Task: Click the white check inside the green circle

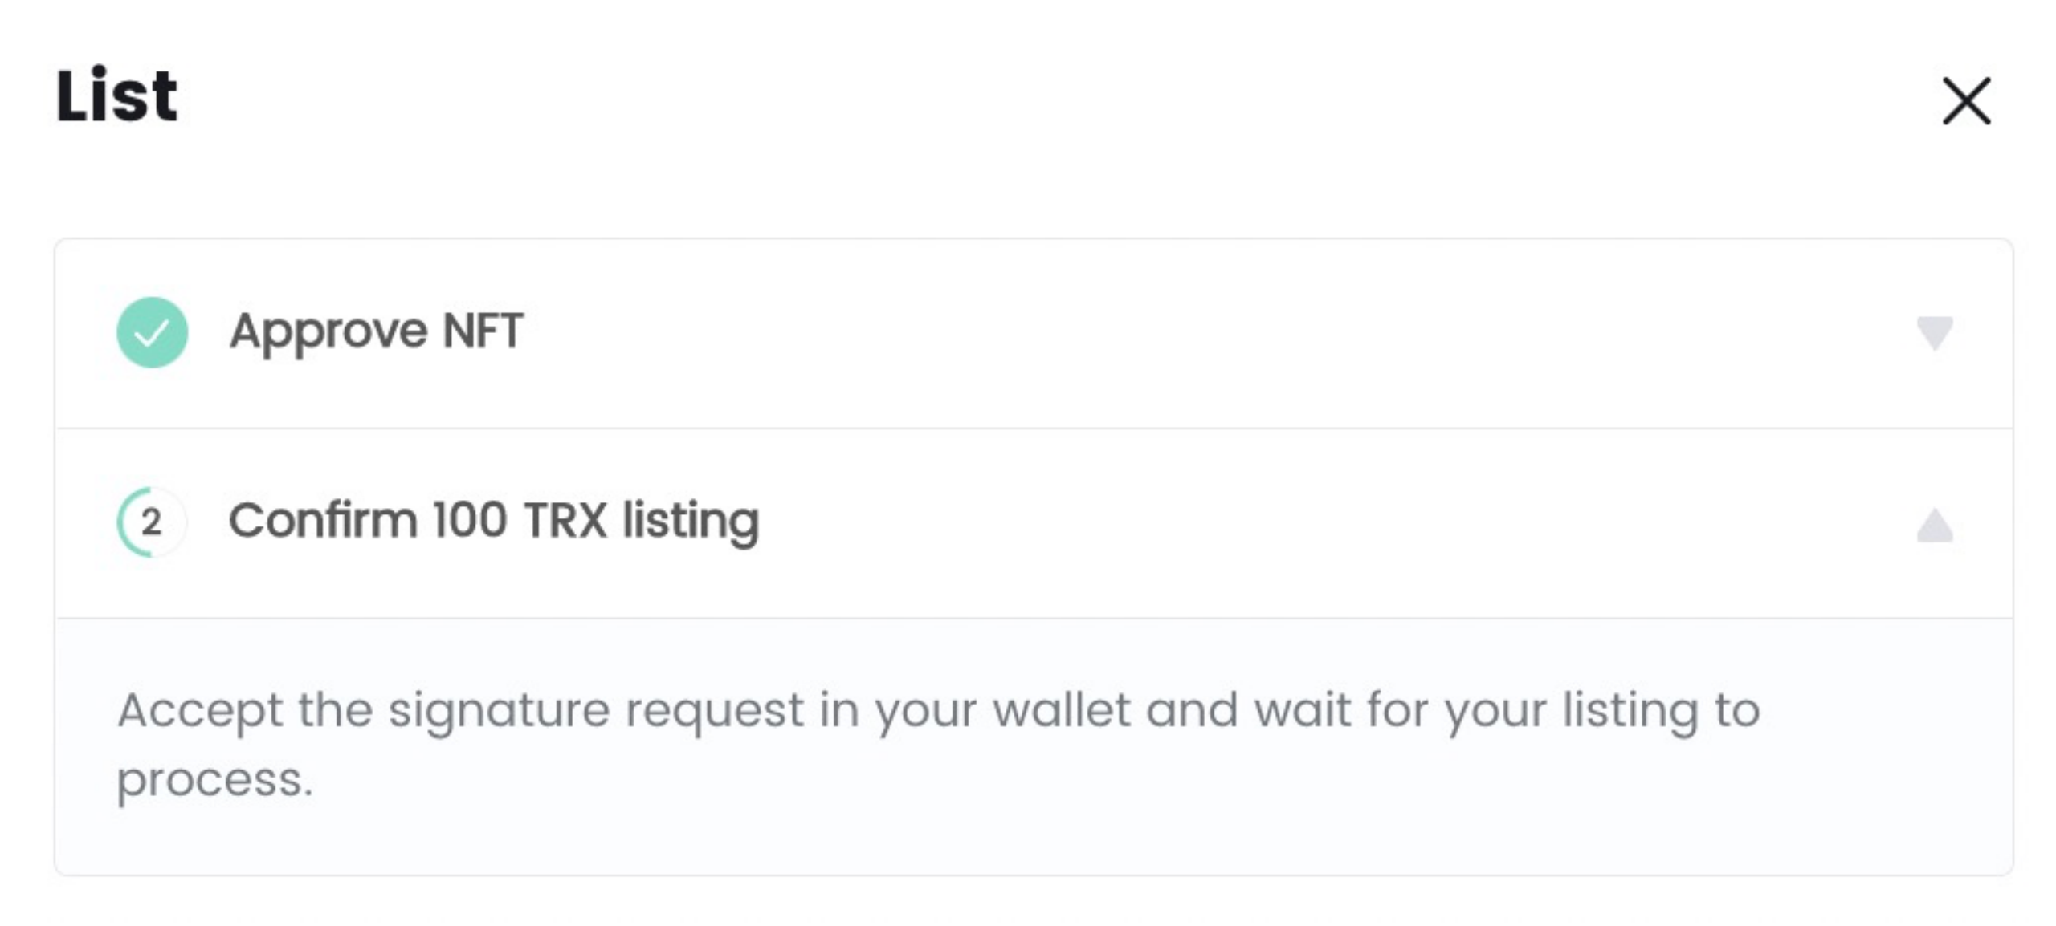Action: [152, 332]
